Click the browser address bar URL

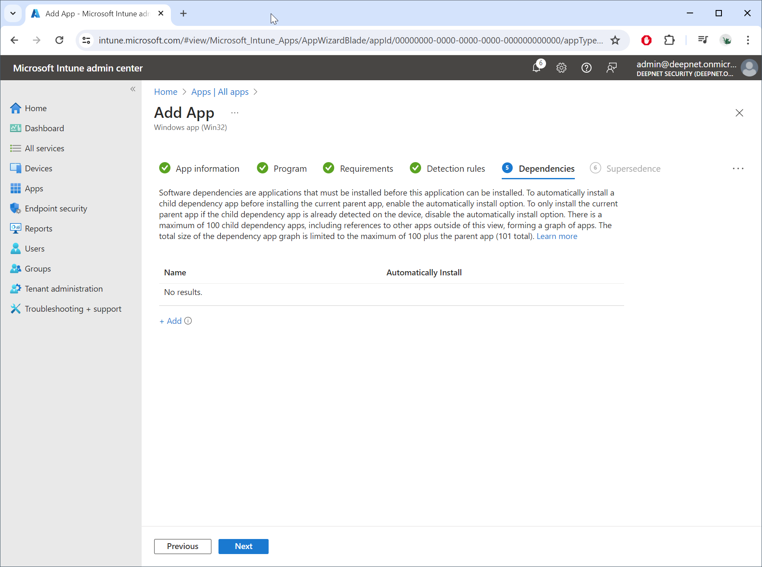350,40
